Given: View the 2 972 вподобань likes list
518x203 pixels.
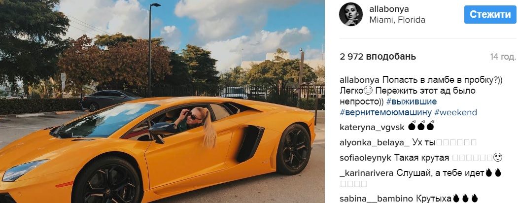Looking at the screenshot, I should pos(378,57).
